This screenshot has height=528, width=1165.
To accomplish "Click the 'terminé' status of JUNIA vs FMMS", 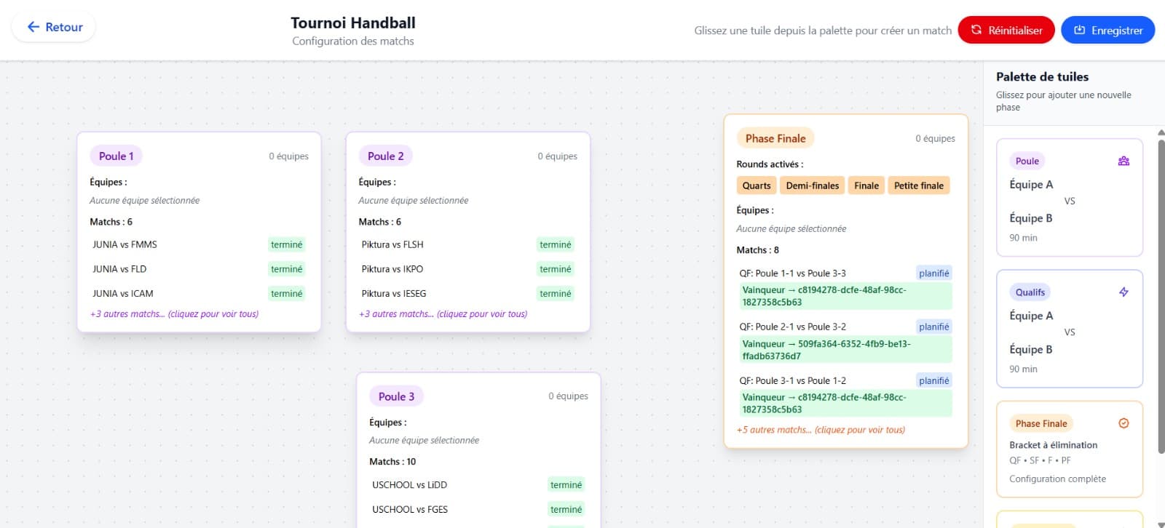I will pos(287,244).
